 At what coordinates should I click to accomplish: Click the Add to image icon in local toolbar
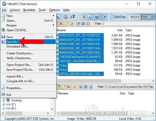pyautogui.click(x=81, y=87)
